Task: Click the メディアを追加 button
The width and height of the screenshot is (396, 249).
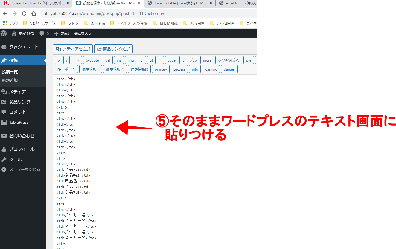Action: [73, 48]
